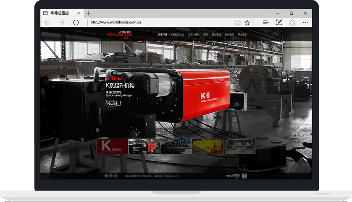Open 关于华德 navigation menu item
This screenshot has height=202, width=352.
(x=163, y=34)
